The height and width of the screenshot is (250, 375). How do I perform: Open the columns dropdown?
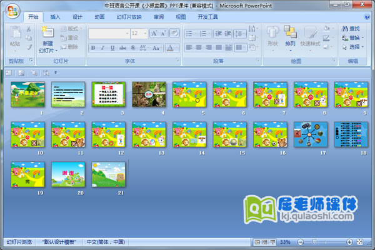click(241, 47)
